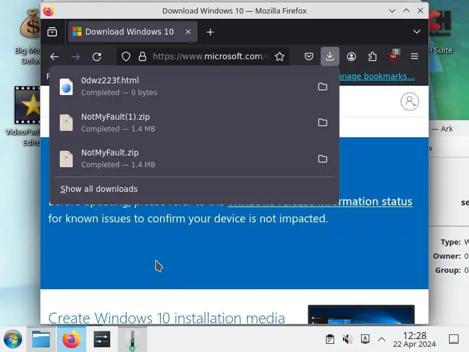469x352 pixels.
Task: Open a new tab with plus button
Action: (x=210, y=32)
